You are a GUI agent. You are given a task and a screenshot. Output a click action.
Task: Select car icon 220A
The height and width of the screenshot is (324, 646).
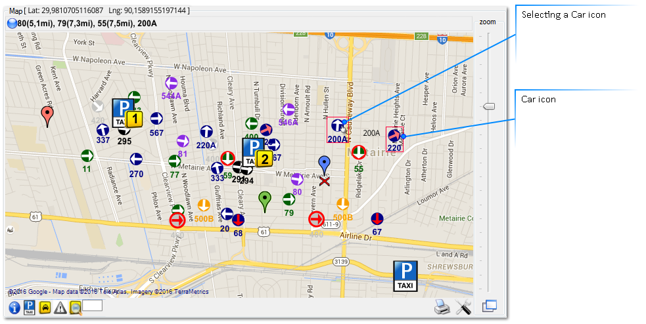tap(206, 132)
